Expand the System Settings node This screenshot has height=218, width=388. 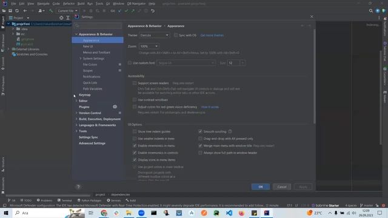[x=81, y=59]
